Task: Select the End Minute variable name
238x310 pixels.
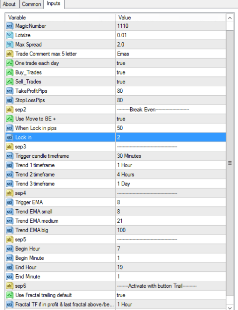Action: [x=28, y=277]
